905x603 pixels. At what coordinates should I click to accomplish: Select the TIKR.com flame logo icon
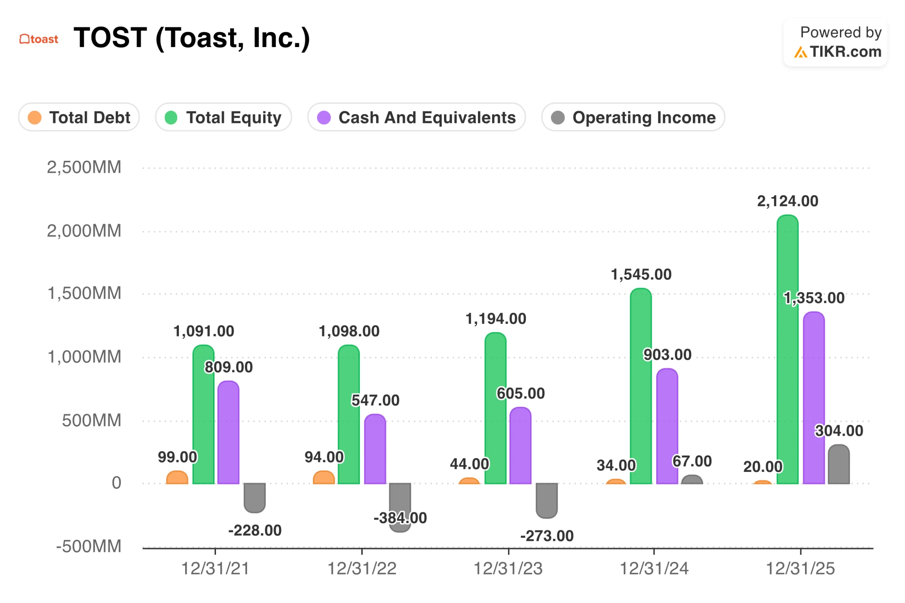coord(800,52)
